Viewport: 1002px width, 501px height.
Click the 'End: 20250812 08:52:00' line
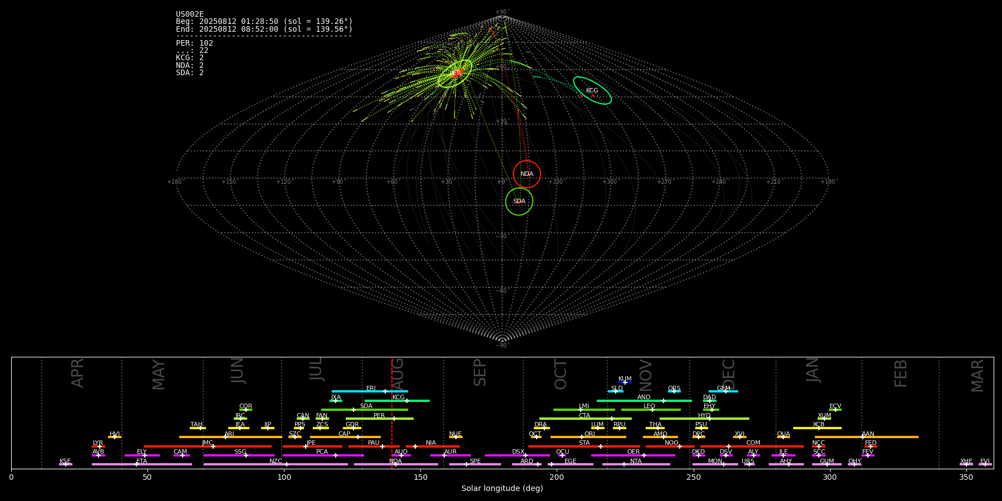click(264, 29)
